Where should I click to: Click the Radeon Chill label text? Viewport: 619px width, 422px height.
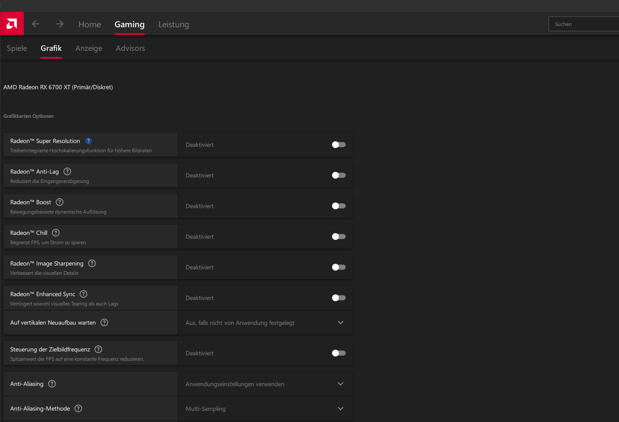[x=29, y=233]
